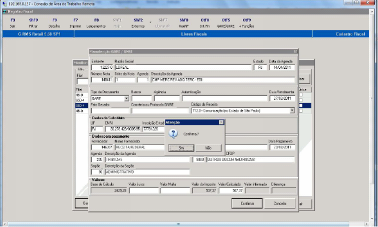The height and width of the screenshot is (227, 378).
Task: Click the Número Nota field
Action: pyautogui.click(x=102, y=80)
